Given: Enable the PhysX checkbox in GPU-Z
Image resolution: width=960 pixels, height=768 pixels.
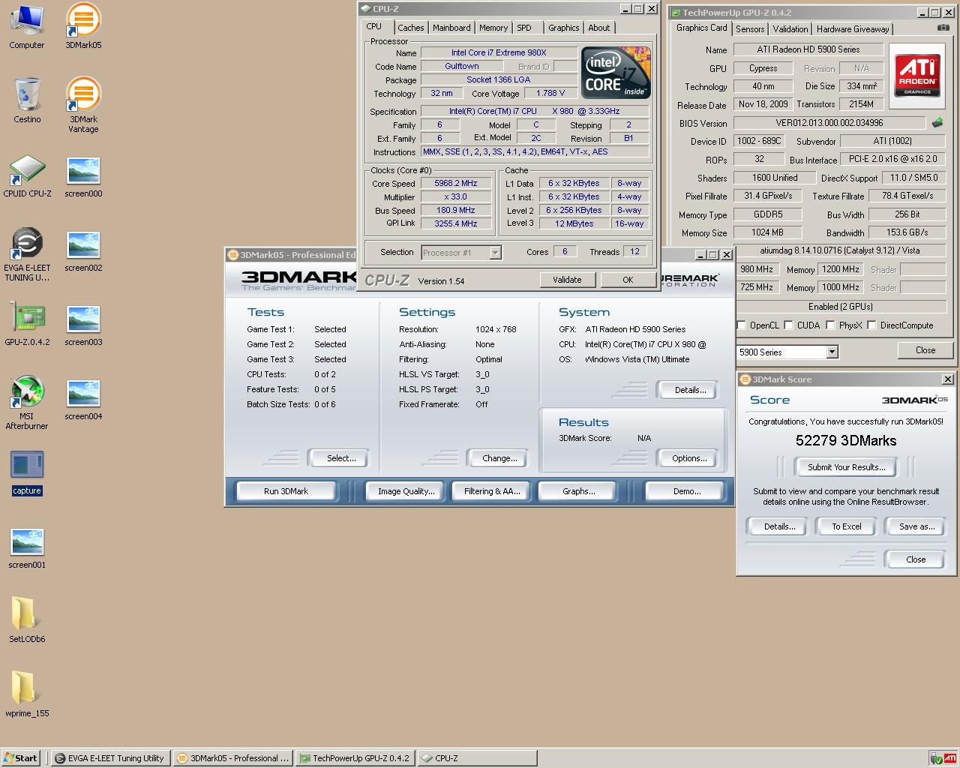Looking at the screenshot, I should (x=830, y=325).
